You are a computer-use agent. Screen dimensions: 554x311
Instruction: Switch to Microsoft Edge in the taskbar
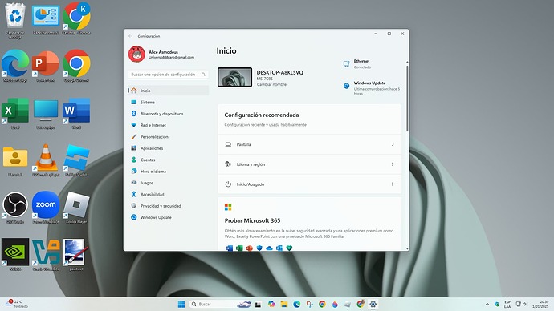tap(296, 304)
